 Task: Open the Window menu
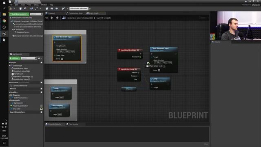(x=44, y=5)
